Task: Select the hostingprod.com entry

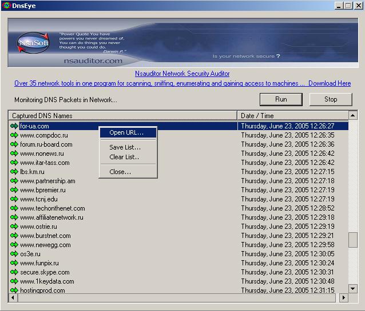Action: click(42, 290)
